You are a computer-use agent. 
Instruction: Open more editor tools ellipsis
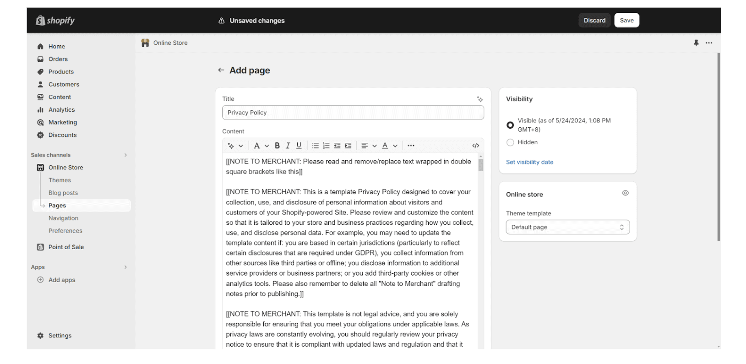click(x=411, y=146)
